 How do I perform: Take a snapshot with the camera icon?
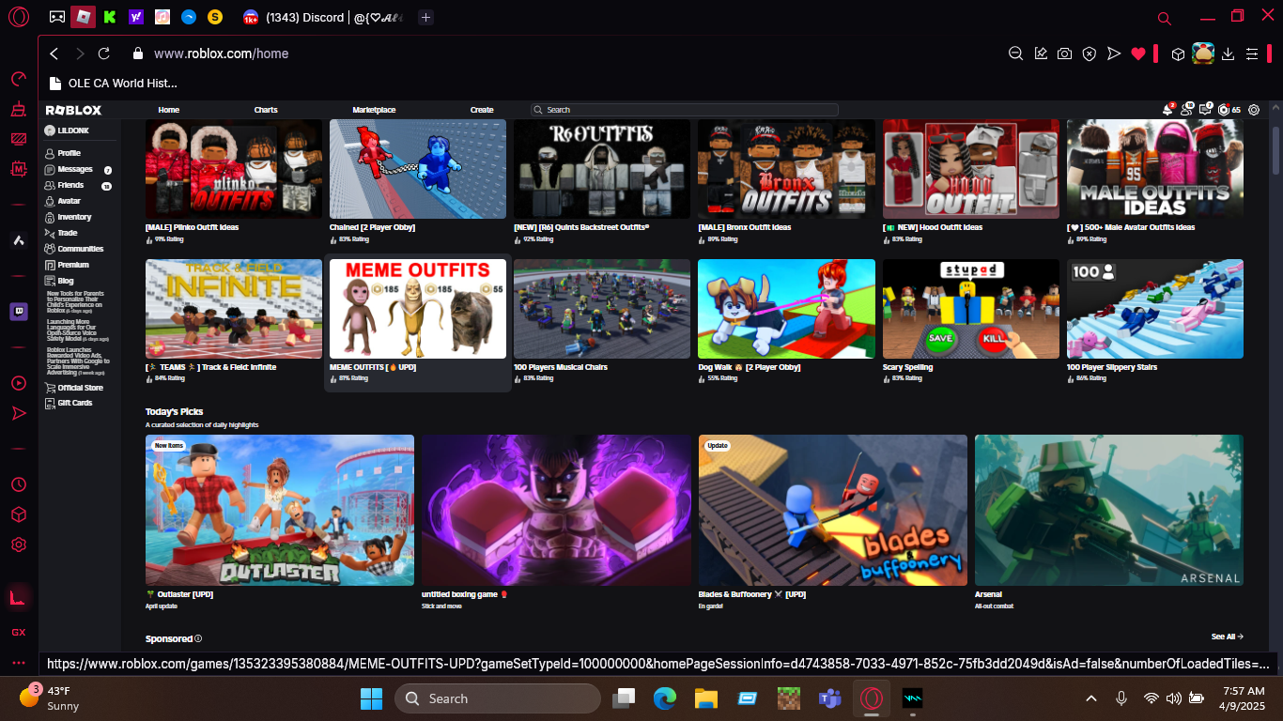click(1064, 54)
